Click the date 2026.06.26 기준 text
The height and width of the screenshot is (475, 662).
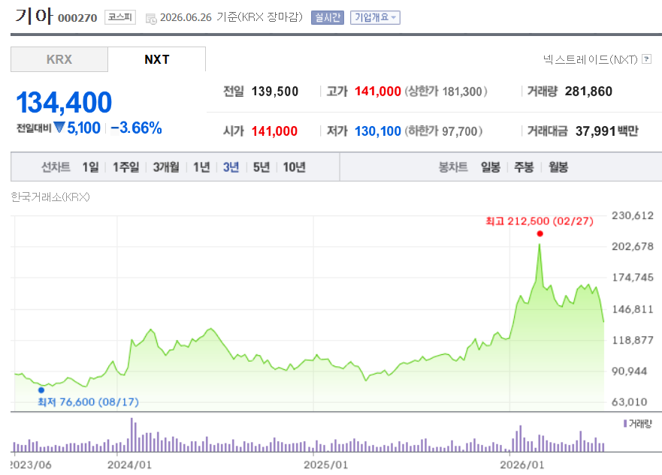click(x=198, y=17)
